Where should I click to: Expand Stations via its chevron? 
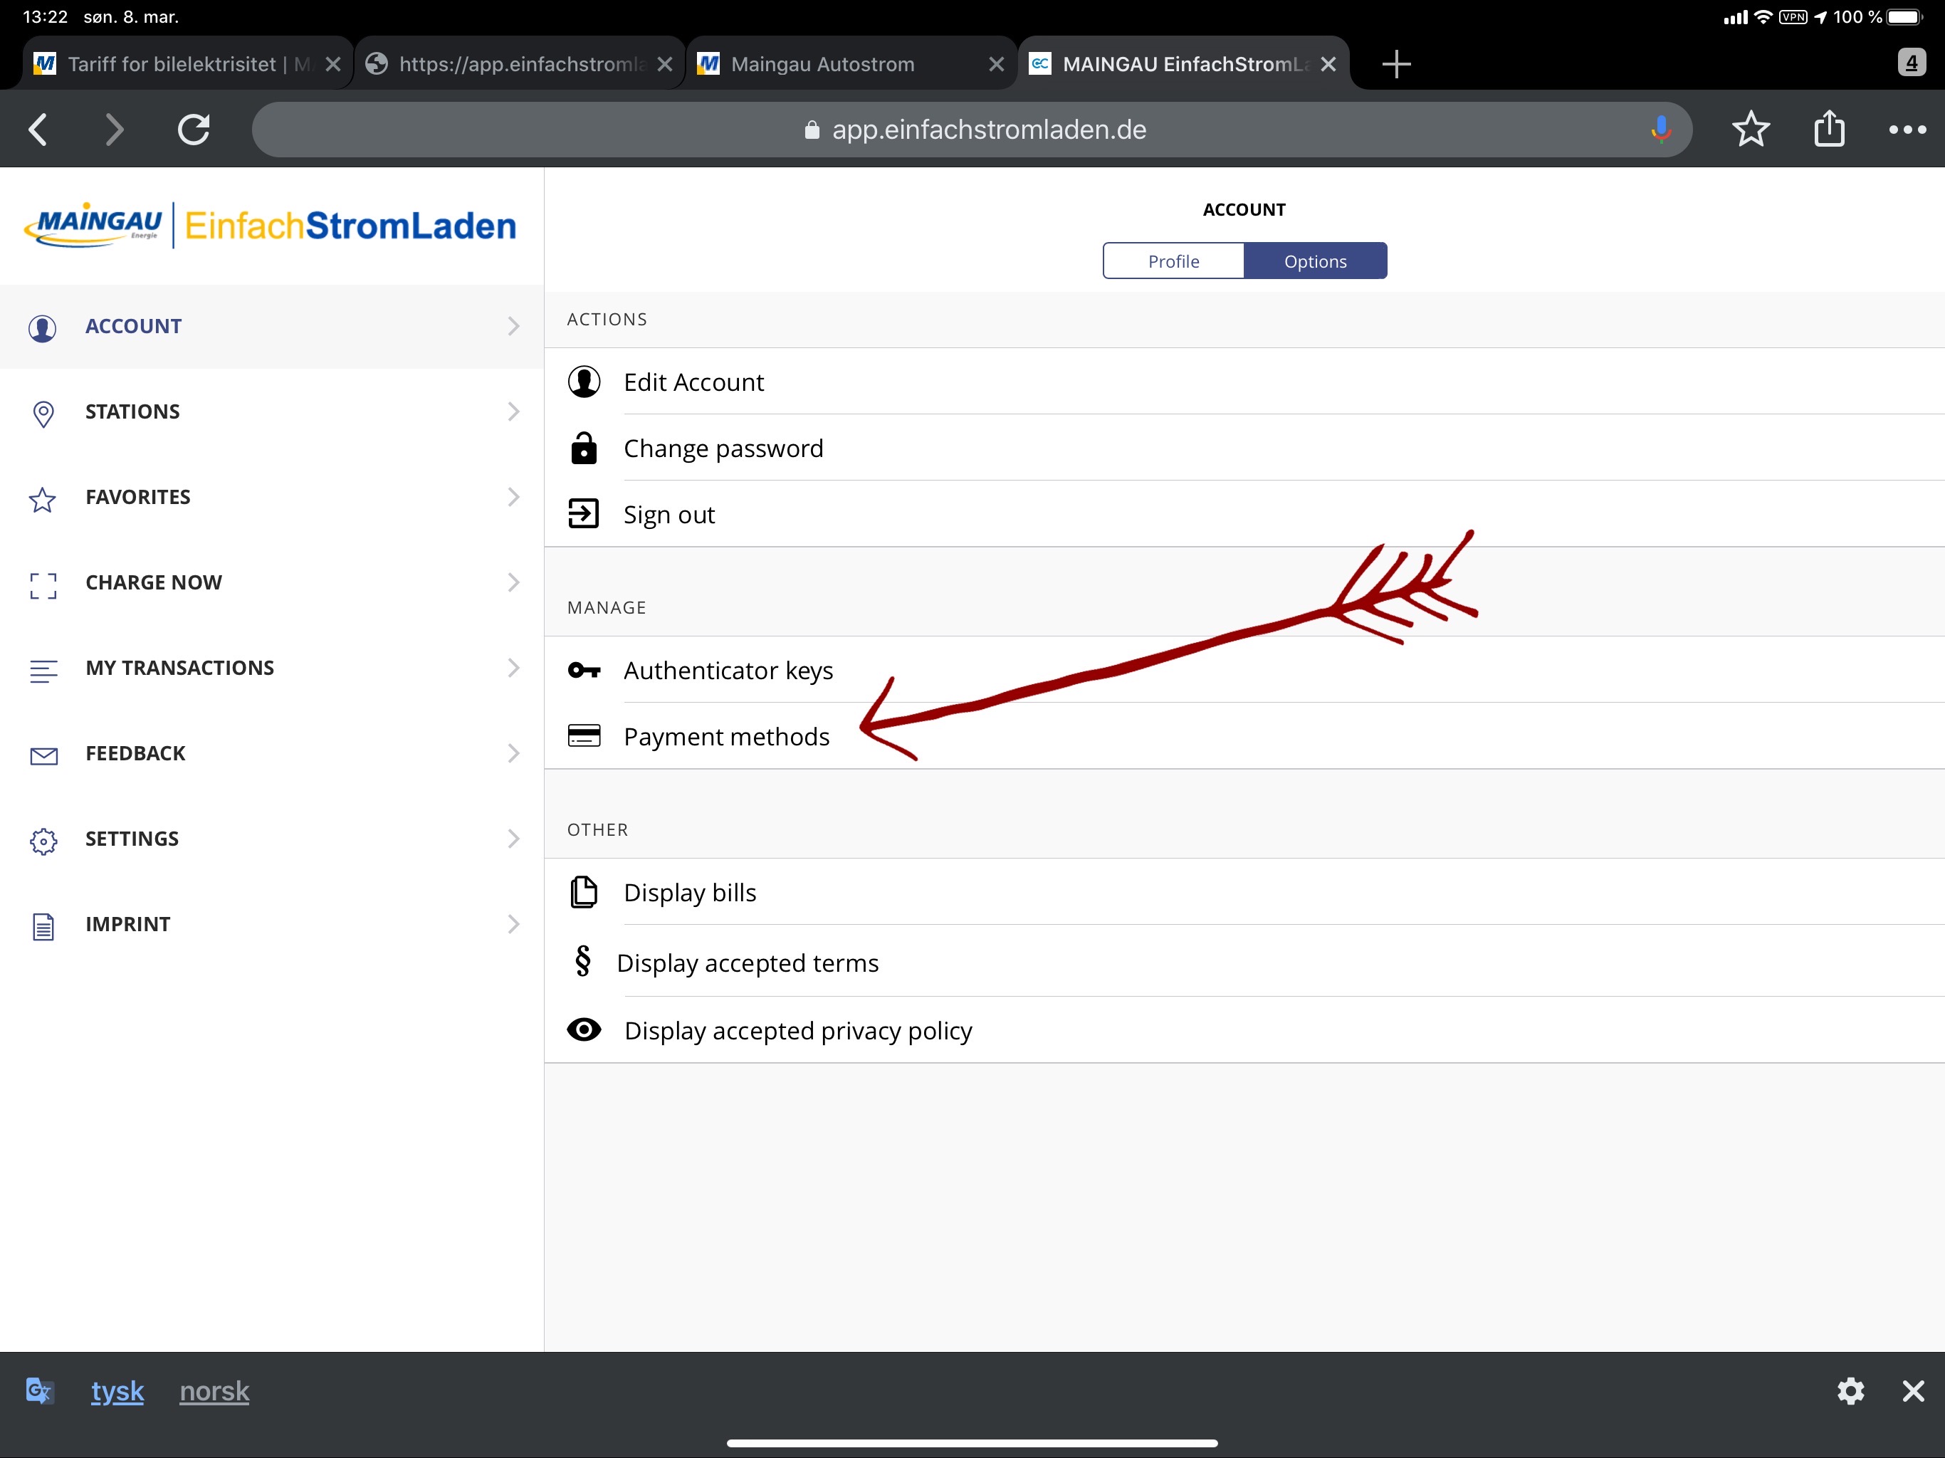[513, 411]
